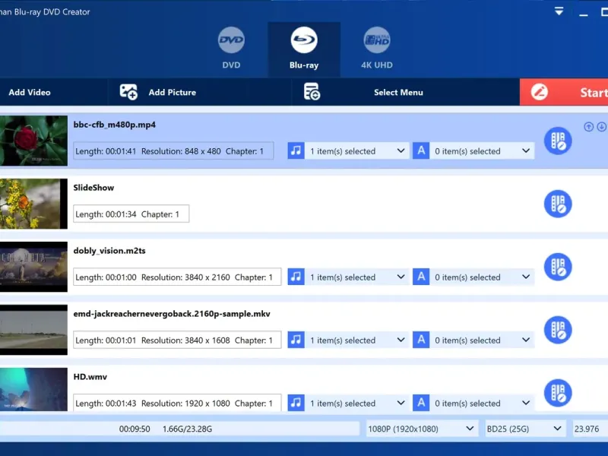Select the HD.wmv thumbnail
The width and height of the screenshot is (608, 456).
click(33, 389)
